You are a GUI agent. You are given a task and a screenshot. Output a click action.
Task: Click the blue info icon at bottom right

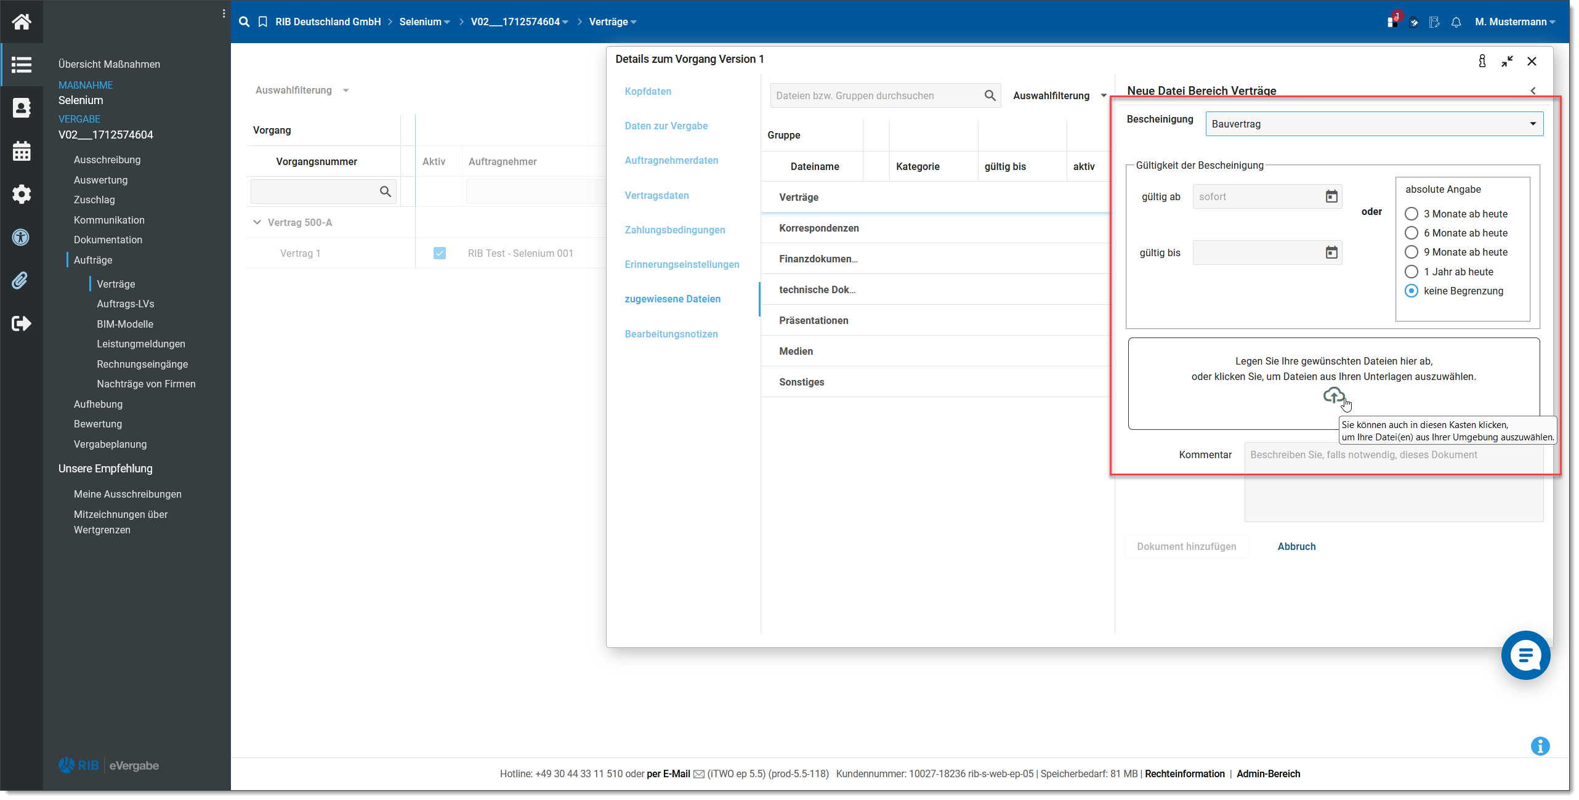(x=1540, y=746)
